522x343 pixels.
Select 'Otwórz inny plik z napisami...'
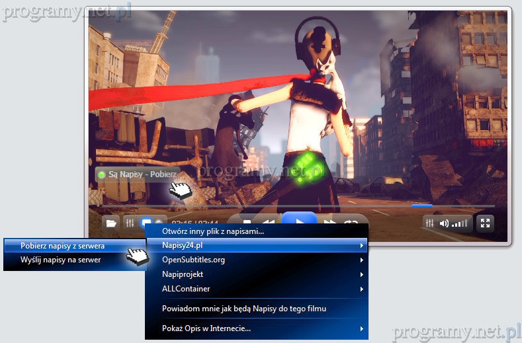pyautogui.click(x=213, y=231)
